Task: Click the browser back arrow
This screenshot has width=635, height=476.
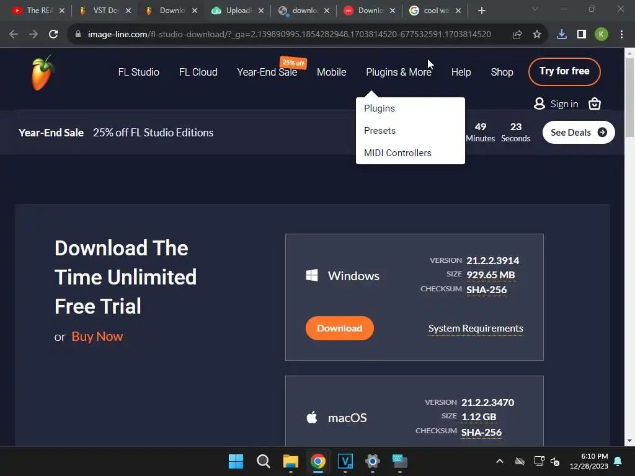Action: coord(14,35)
